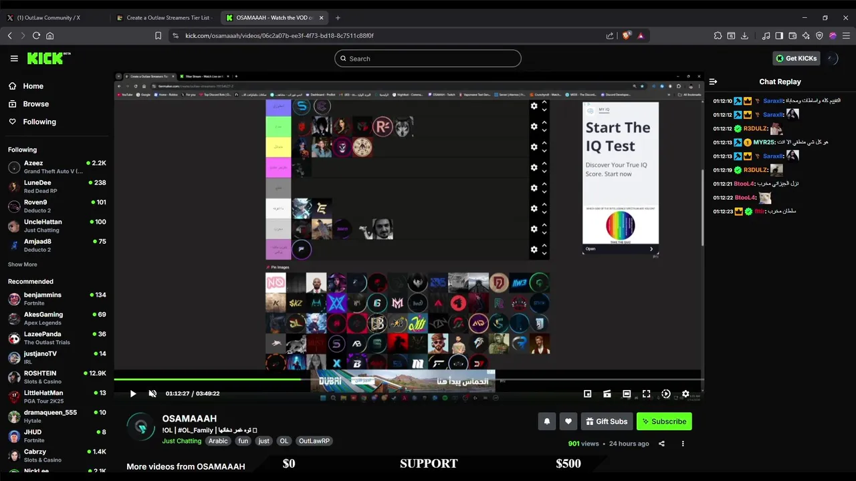This screenshot has height=481, width=856.
Task: Open more options menu below video
Action: click(683, 444)
